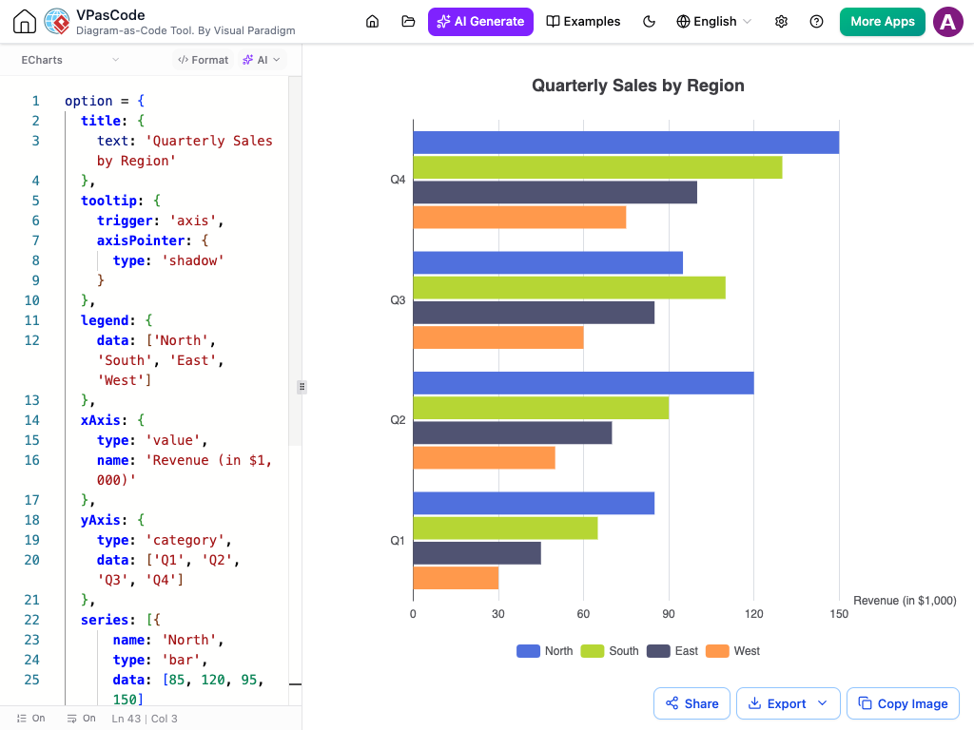Open the purple user avatar
974x730 pixels.
point(948,22)
